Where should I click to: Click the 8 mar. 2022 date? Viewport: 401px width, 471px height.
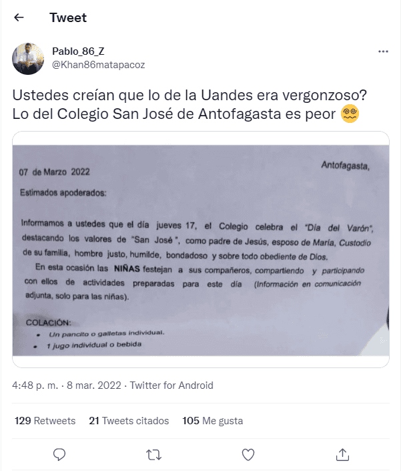94,385
